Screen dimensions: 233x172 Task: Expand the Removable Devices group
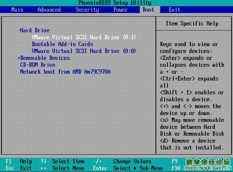44,58
